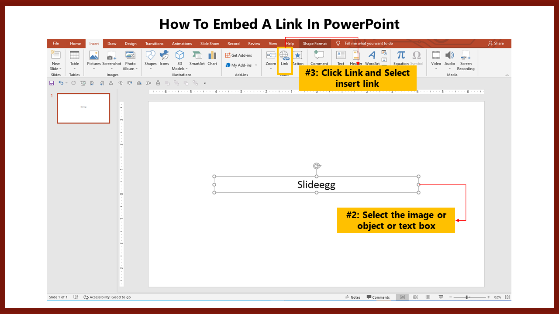Open the My Add-ins dropdown arrow
This screenshot has width=559, height=314.
pyautogui.click(x=256, y=65)
